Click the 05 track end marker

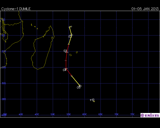click(79, 87)
